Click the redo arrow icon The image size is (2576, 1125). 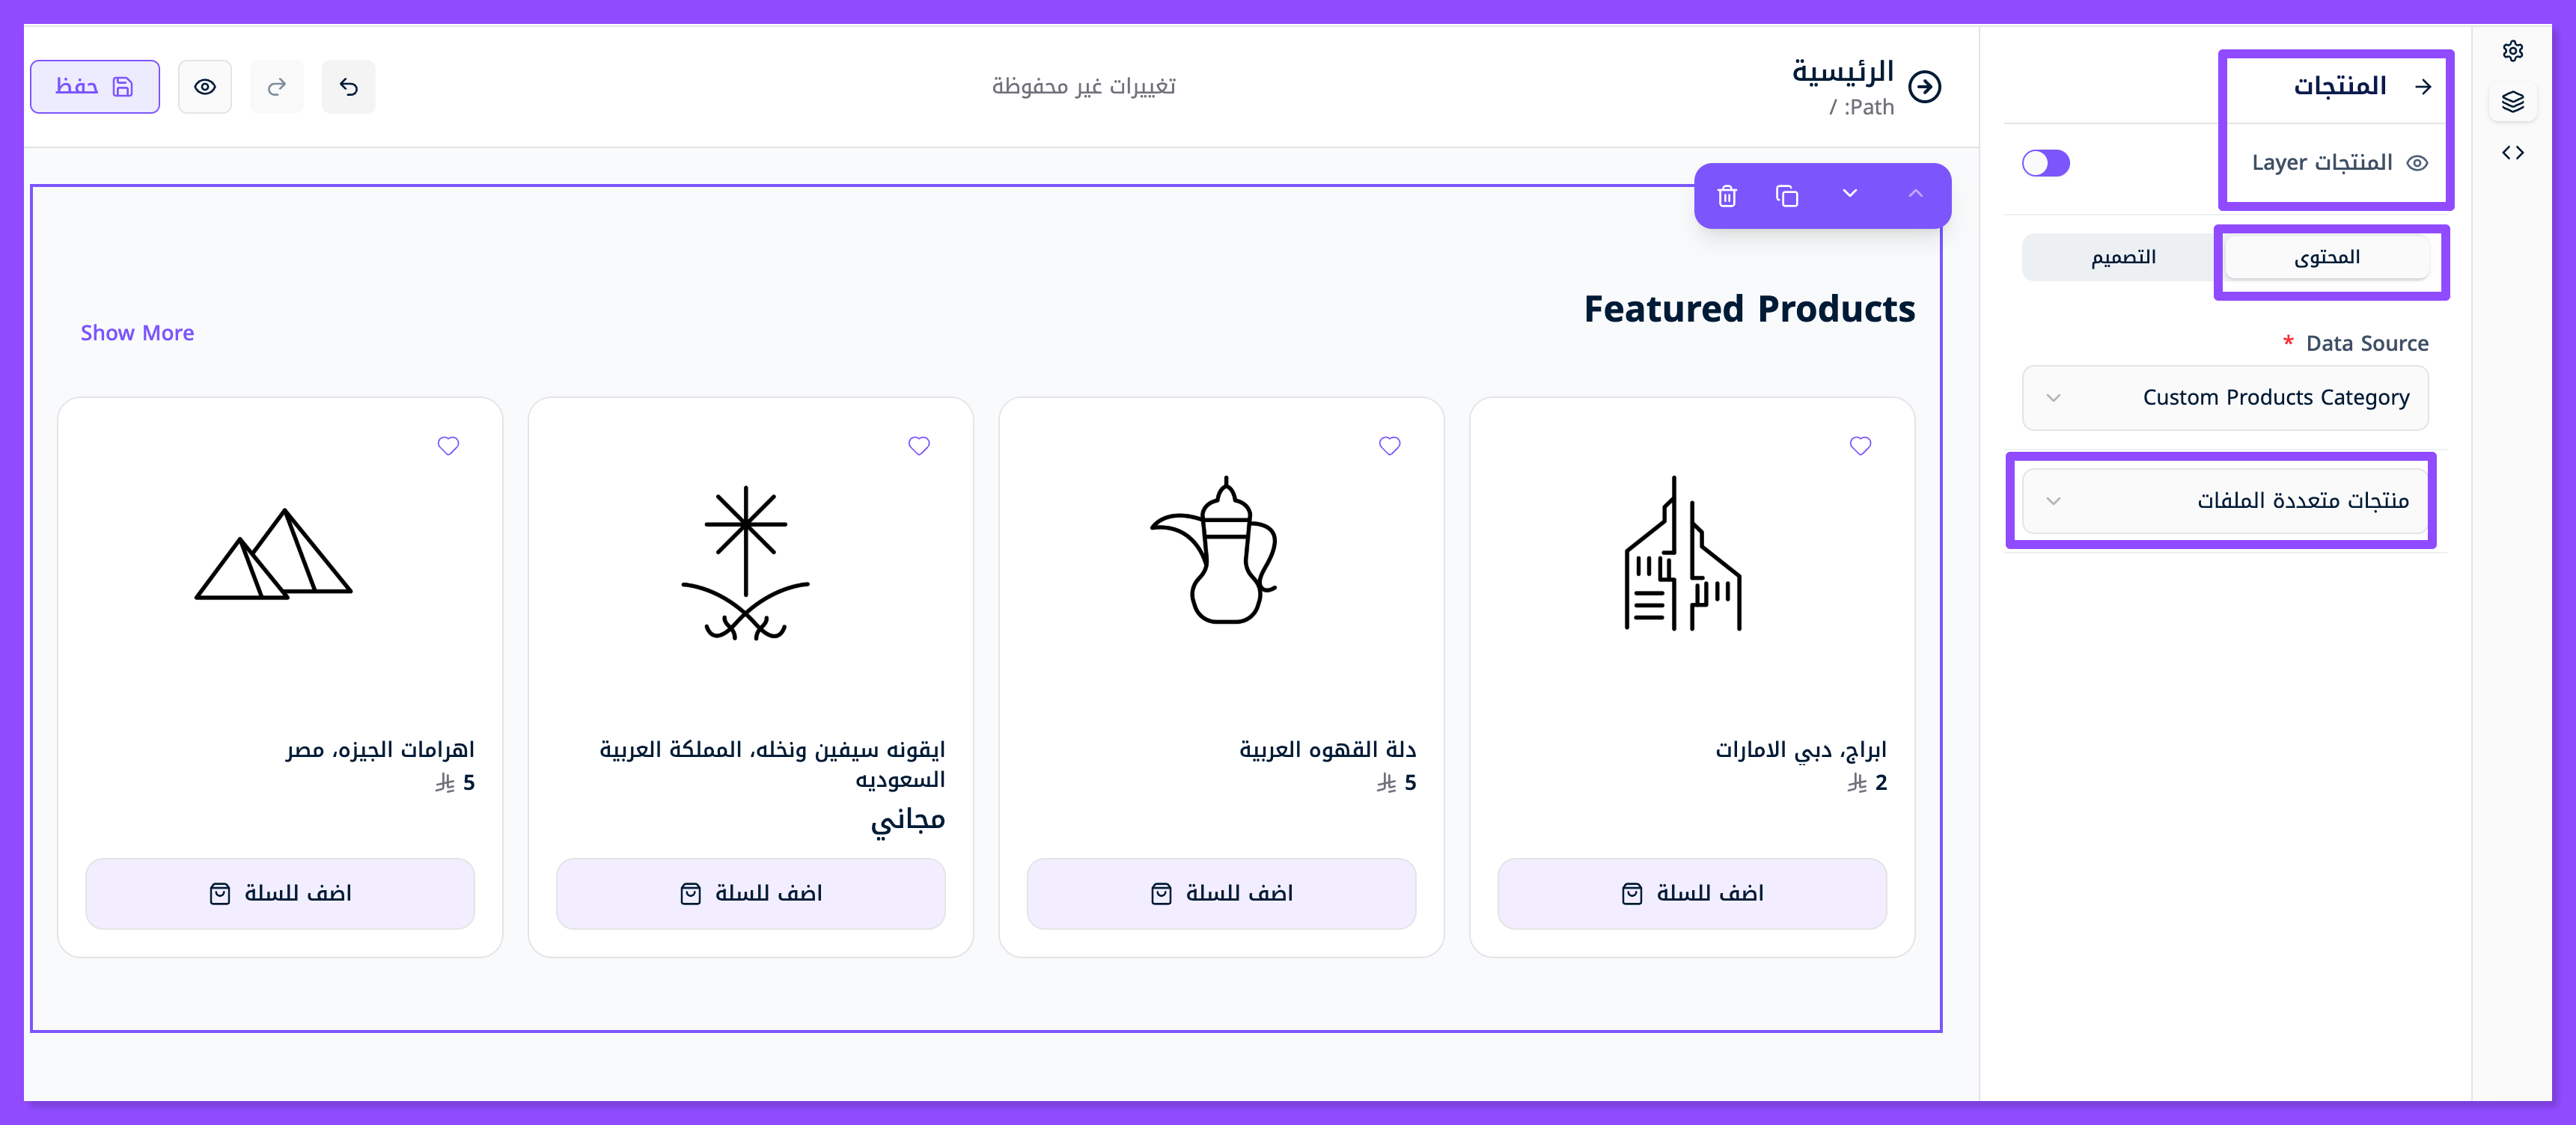277,87
